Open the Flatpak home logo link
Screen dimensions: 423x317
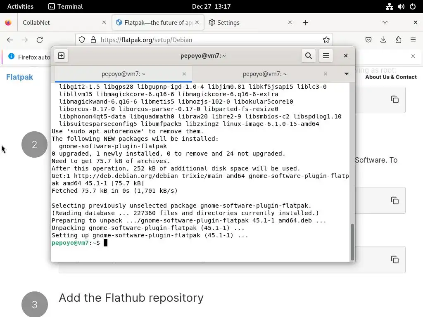pyautogui.click(x=19, y=77)
